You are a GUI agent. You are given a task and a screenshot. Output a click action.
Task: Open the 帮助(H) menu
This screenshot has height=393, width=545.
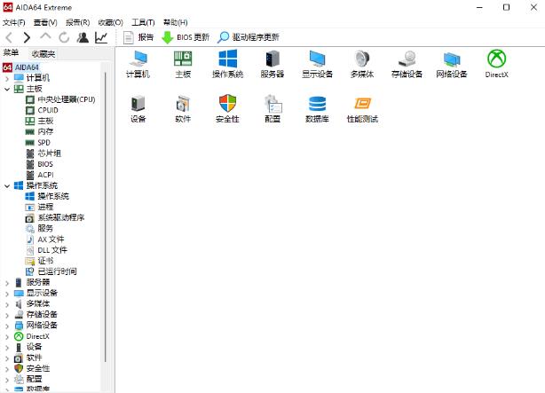[176, 22]
